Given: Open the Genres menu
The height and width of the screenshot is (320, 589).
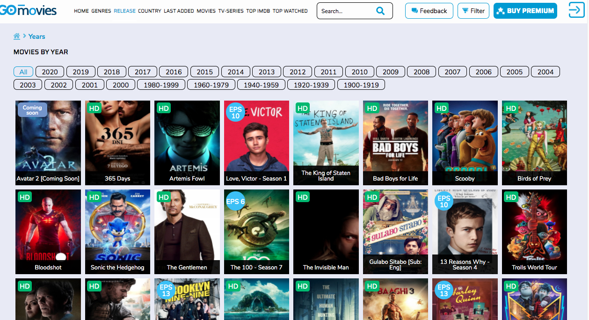Looking at the screenshot, I should (101, 11).
